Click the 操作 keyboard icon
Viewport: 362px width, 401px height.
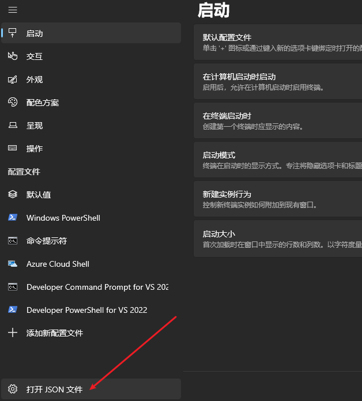[13, 149]
